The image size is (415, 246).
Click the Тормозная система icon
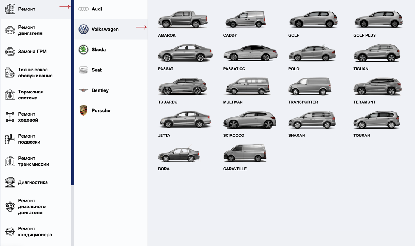click(10, 95)
